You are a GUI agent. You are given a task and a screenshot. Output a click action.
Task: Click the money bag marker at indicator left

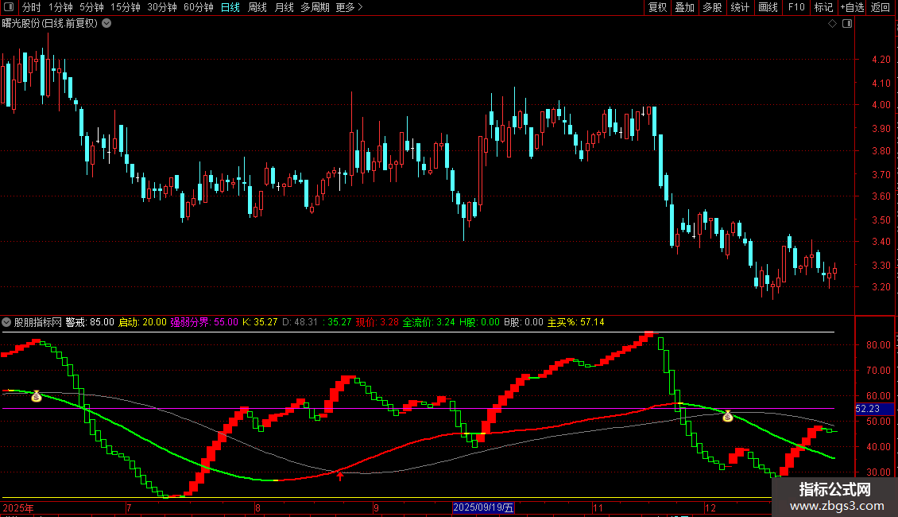(x=36, y=396)
